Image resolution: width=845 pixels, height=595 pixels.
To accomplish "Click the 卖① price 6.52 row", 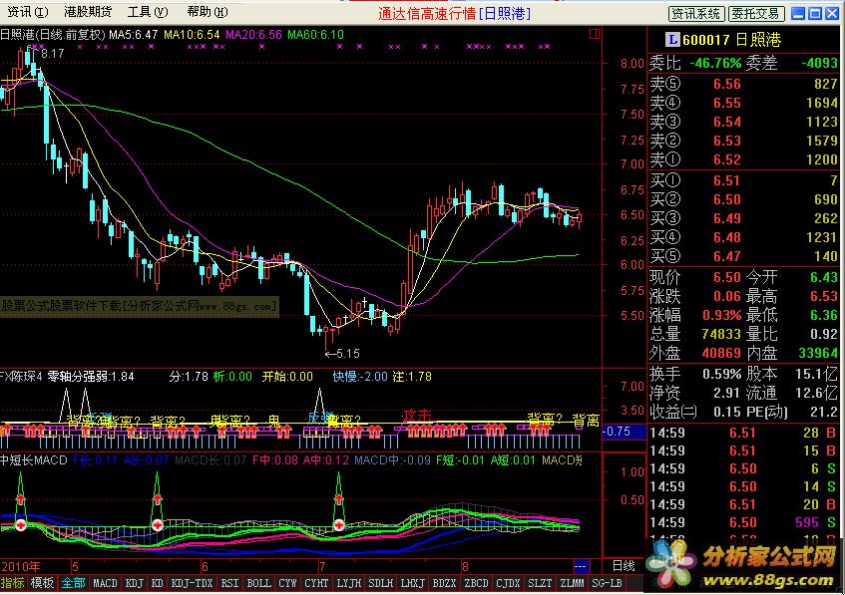I will 743,159.
